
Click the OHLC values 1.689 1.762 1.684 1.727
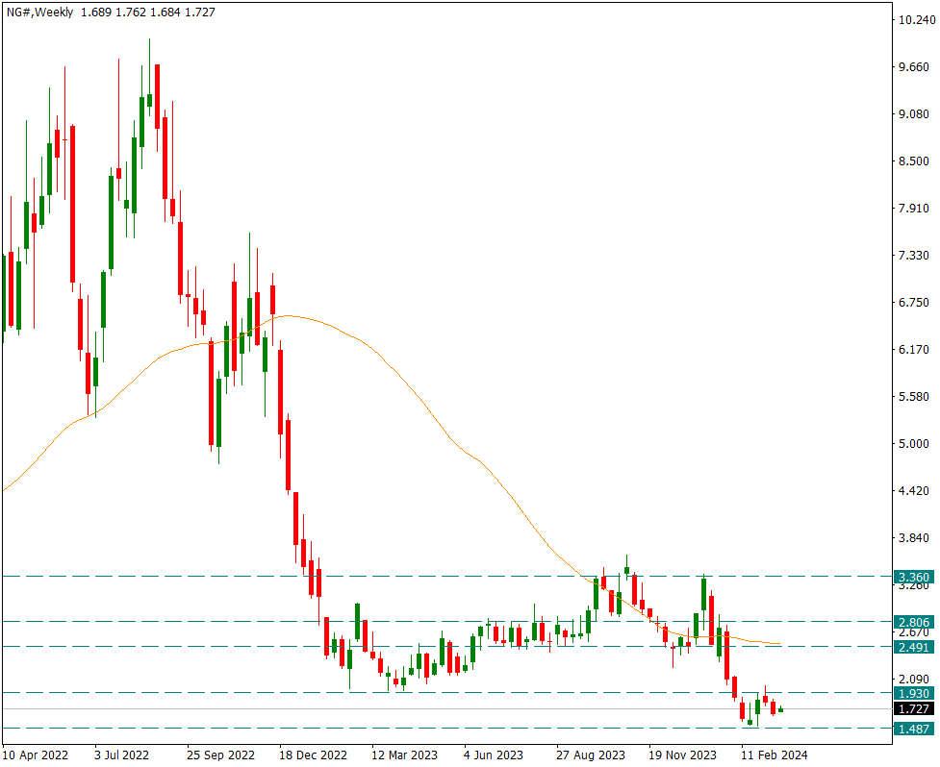click(x=147, y=12)
